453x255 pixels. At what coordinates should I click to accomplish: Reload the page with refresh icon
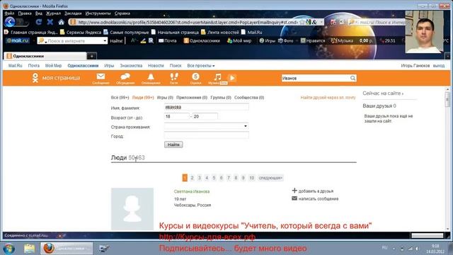[39, 22]
